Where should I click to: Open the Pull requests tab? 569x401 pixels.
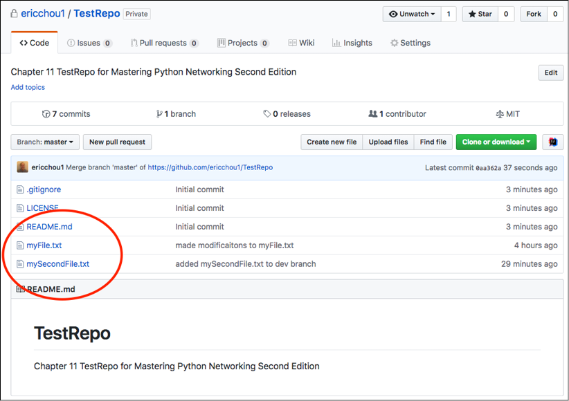[164, 43]
